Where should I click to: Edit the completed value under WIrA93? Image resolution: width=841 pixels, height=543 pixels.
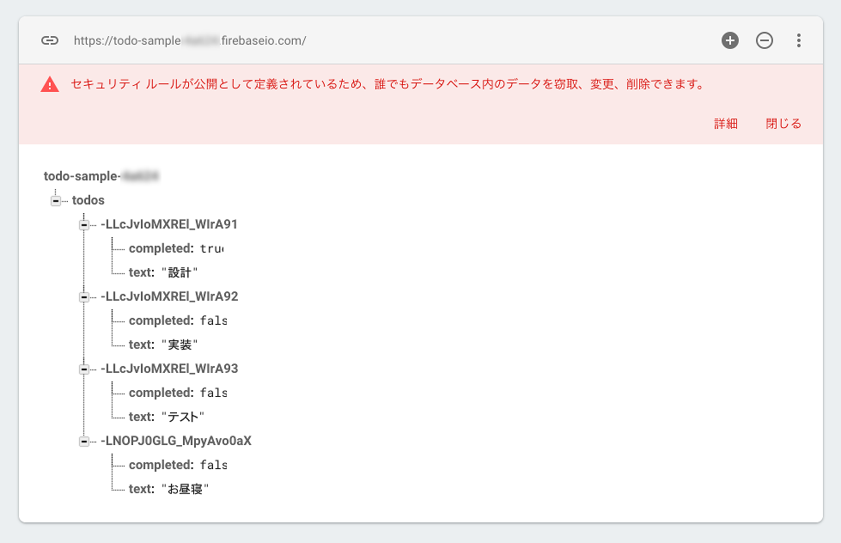pos(213,393)
